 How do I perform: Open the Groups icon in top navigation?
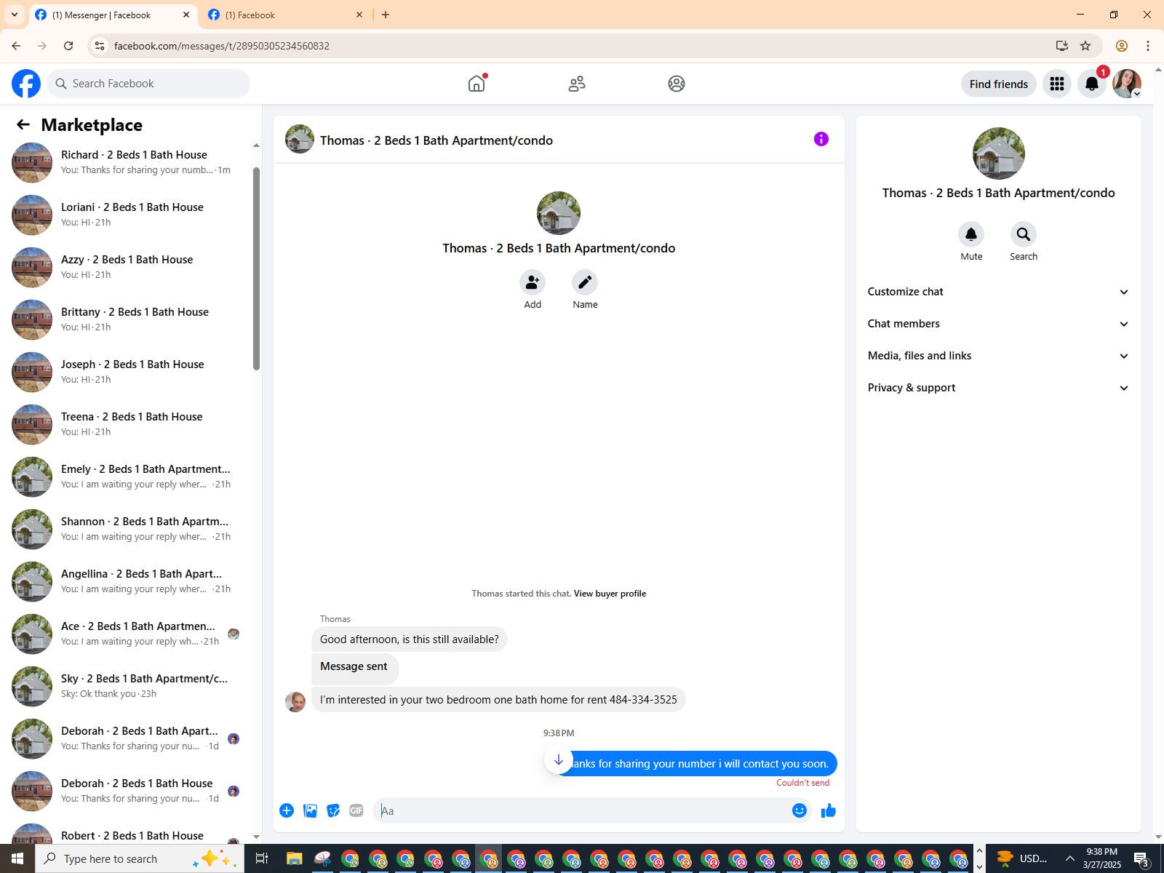[x=677, y=84]
